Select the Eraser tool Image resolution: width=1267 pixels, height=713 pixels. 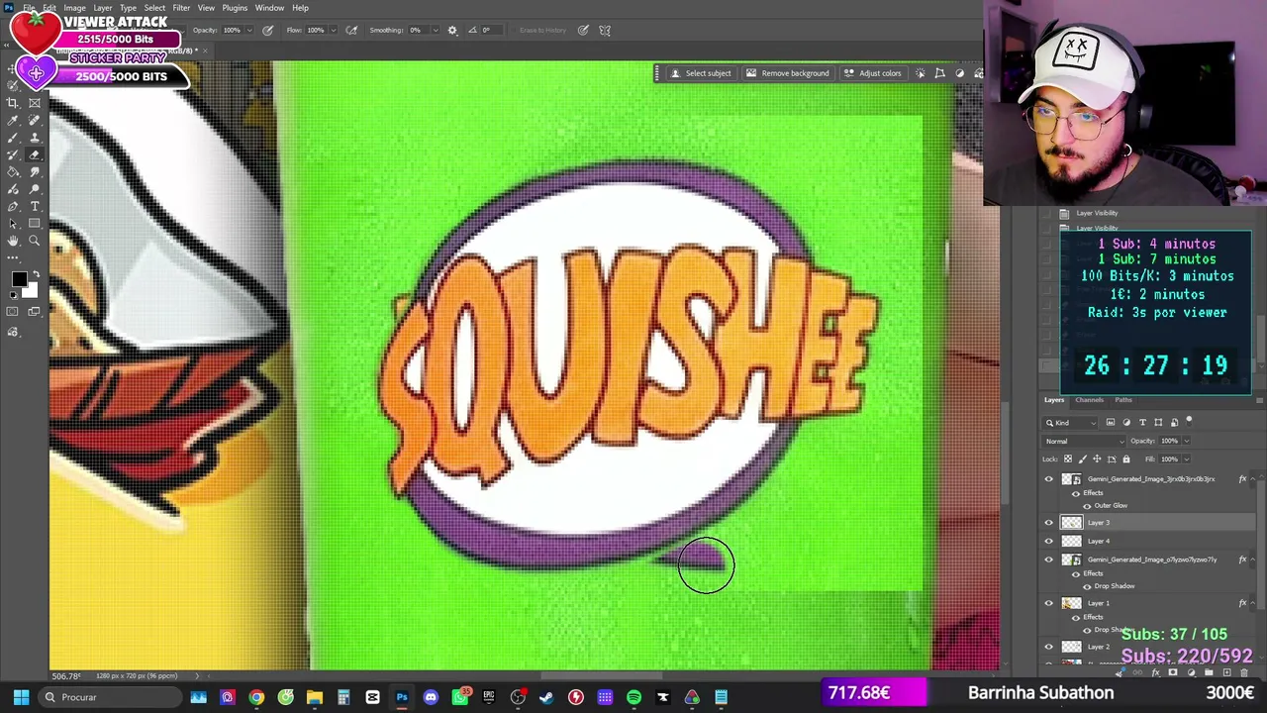(35, 154)
